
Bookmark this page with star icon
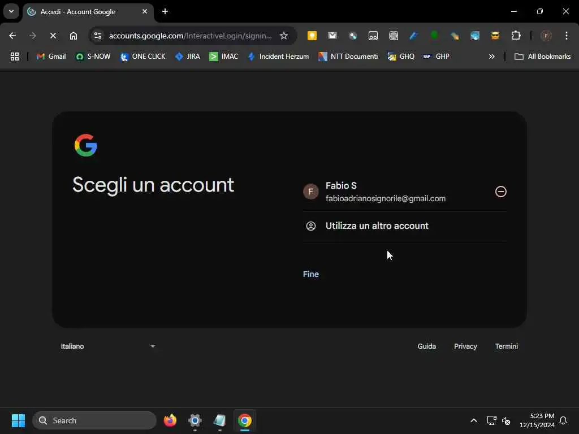click(284, 36)
